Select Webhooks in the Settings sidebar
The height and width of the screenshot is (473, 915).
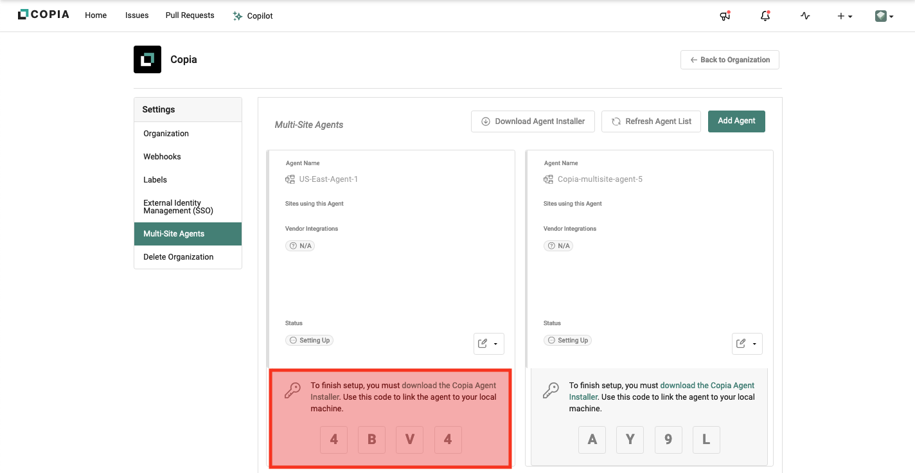[162, 157]
